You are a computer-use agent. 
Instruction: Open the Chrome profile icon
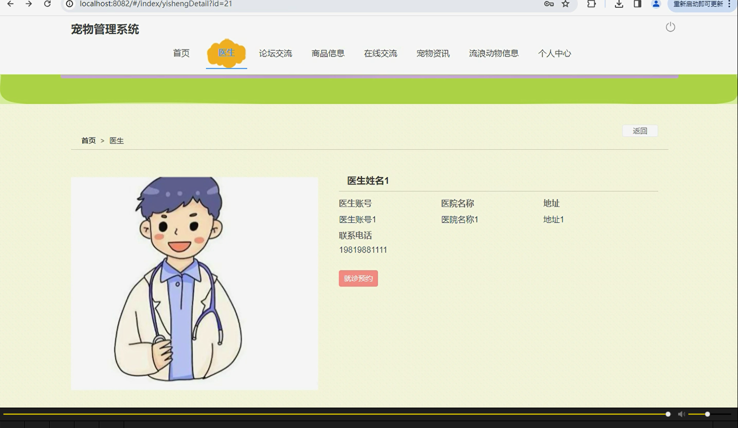pyautogui.click(x=656, y=4)
